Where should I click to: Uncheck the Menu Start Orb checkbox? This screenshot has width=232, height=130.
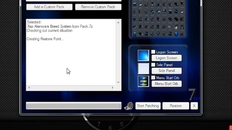153,78
